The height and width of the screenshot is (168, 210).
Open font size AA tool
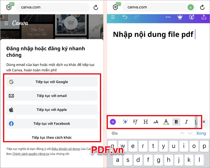tap(156, 122)
